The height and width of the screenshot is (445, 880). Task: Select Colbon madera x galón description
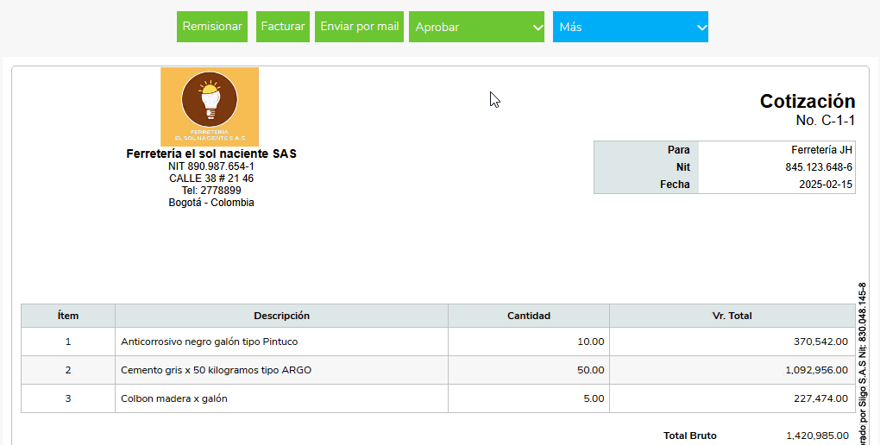(174, 398)
